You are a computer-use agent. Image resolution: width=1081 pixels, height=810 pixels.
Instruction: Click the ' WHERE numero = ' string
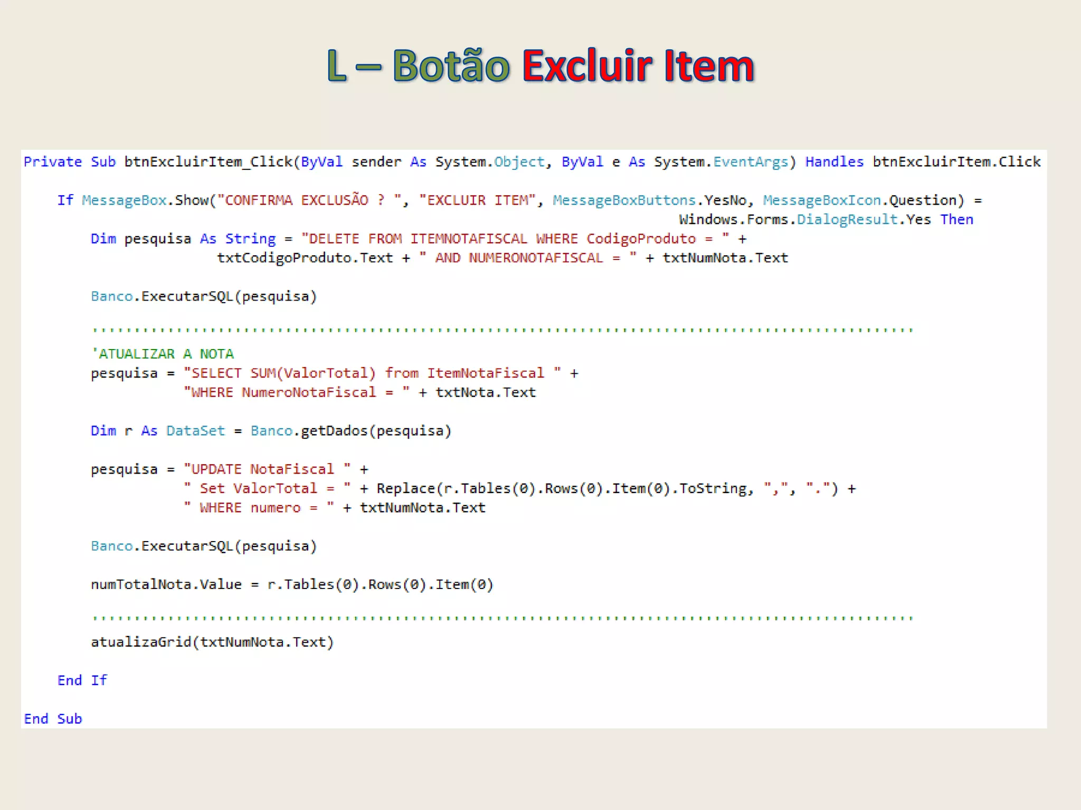tap(259, 508)
